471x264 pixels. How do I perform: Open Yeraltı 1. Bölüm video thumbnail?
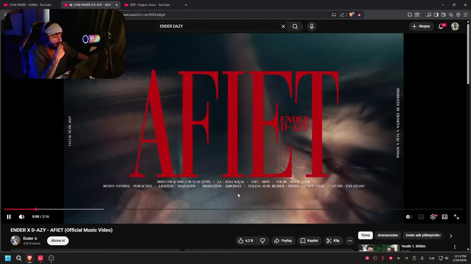click(379, 248)
